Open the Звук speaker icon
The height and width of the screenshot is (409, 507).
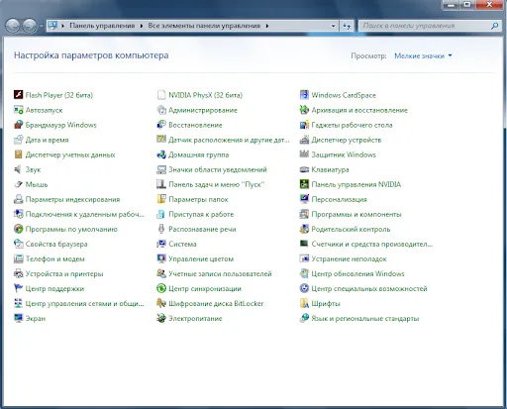pos(18,169)
